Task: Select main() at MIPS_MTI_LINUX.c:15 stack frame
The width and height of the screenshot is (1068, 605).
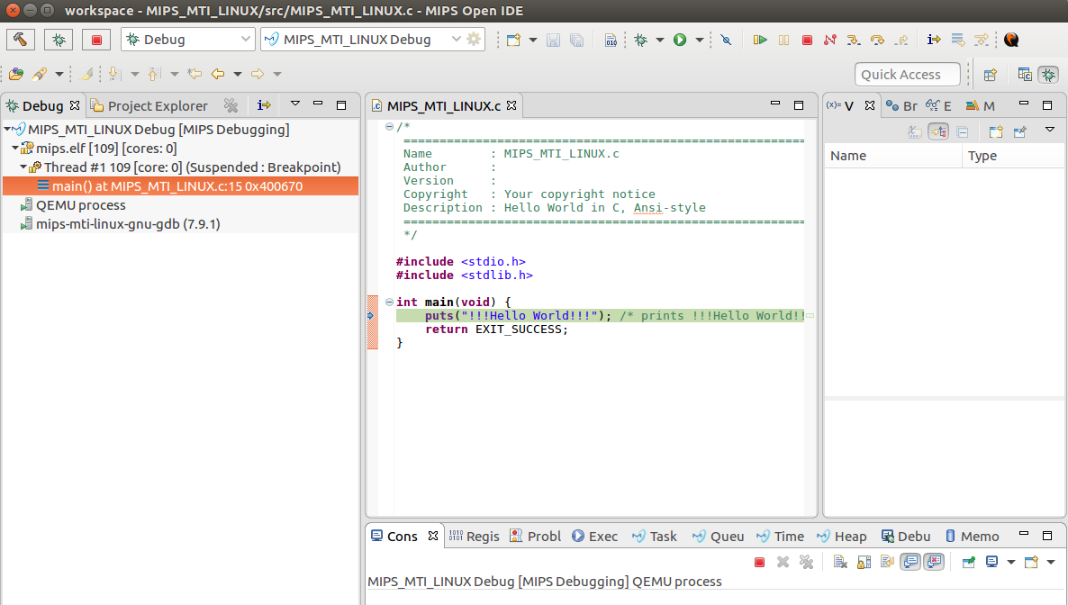Action: pyautogui.click(x=180, y=186)
